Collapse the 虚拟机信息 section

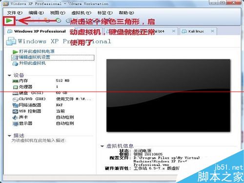pyautogui.click(x=102, y=146)
